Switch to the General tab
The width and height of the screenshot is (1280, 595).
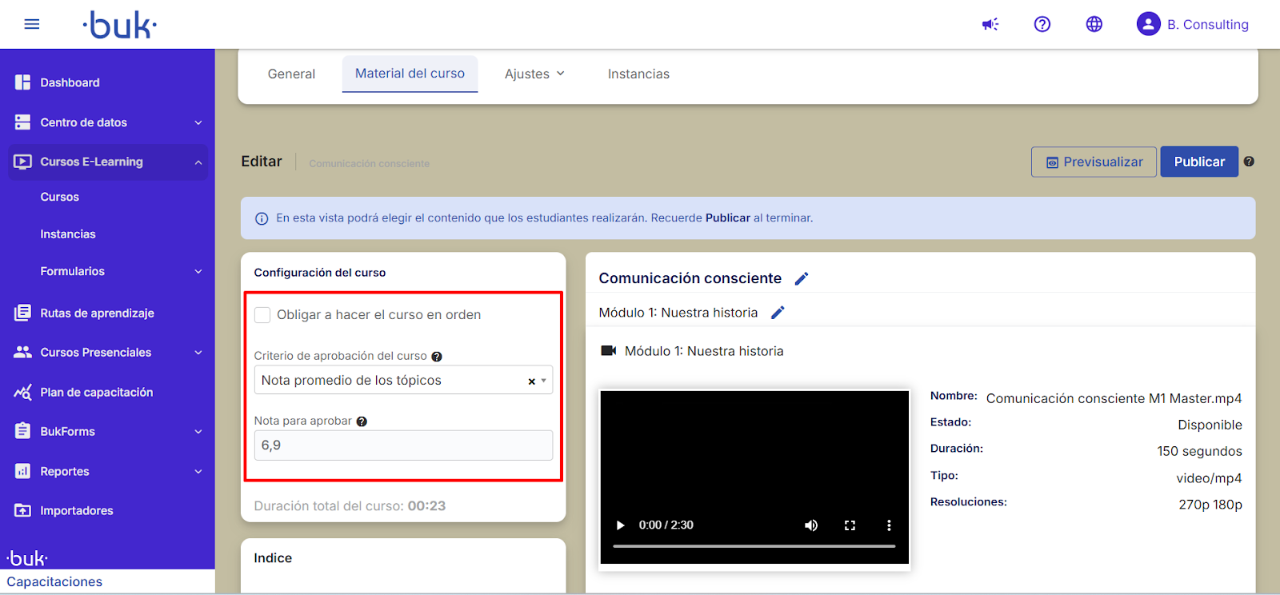(291, 74)
